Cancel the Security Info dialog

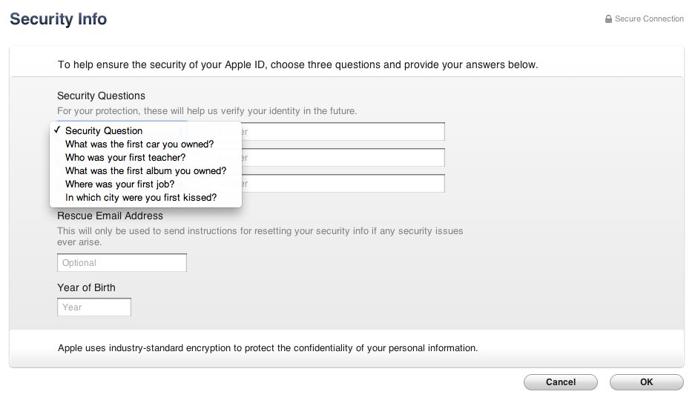pos(561,382)
